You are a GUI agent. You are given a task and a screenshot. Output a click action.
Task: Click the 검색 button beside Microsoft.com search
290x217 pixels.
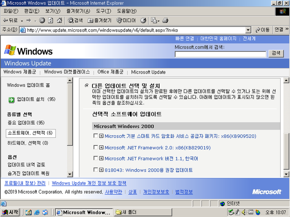(x=276, y=53)
